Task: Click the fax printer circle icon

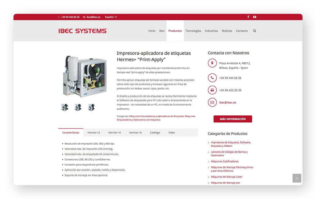Action: [x=212, y=90]
